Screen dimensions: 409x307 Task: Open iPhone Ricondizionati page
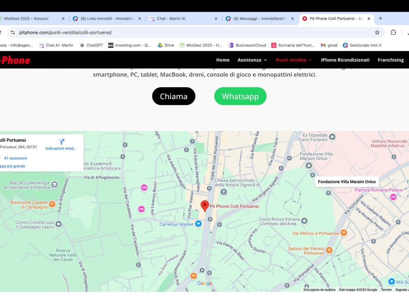(x=345, y=60)
